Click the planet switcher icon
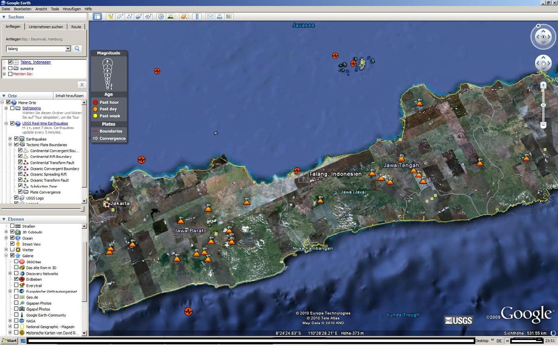Viewport: 558px width, 348px height. pyautogui.click(x=184, y=17)
